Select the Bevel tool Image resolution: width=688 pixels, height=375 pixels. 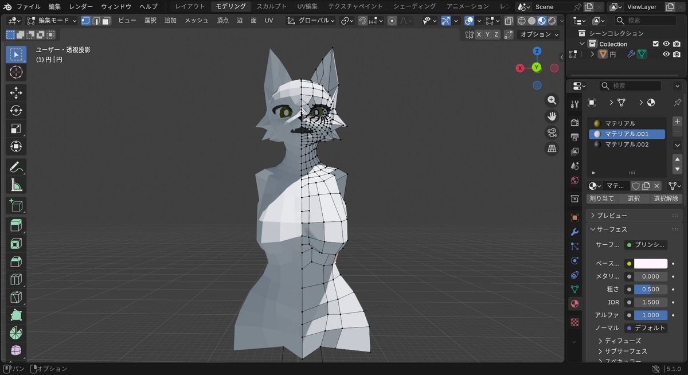[x=16, y=261]
